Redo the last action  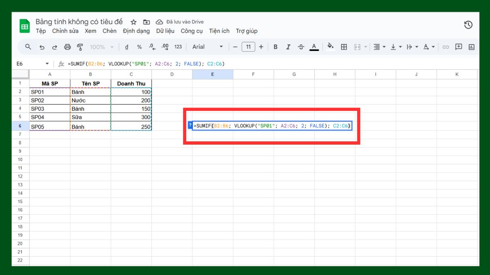point(54,47)
